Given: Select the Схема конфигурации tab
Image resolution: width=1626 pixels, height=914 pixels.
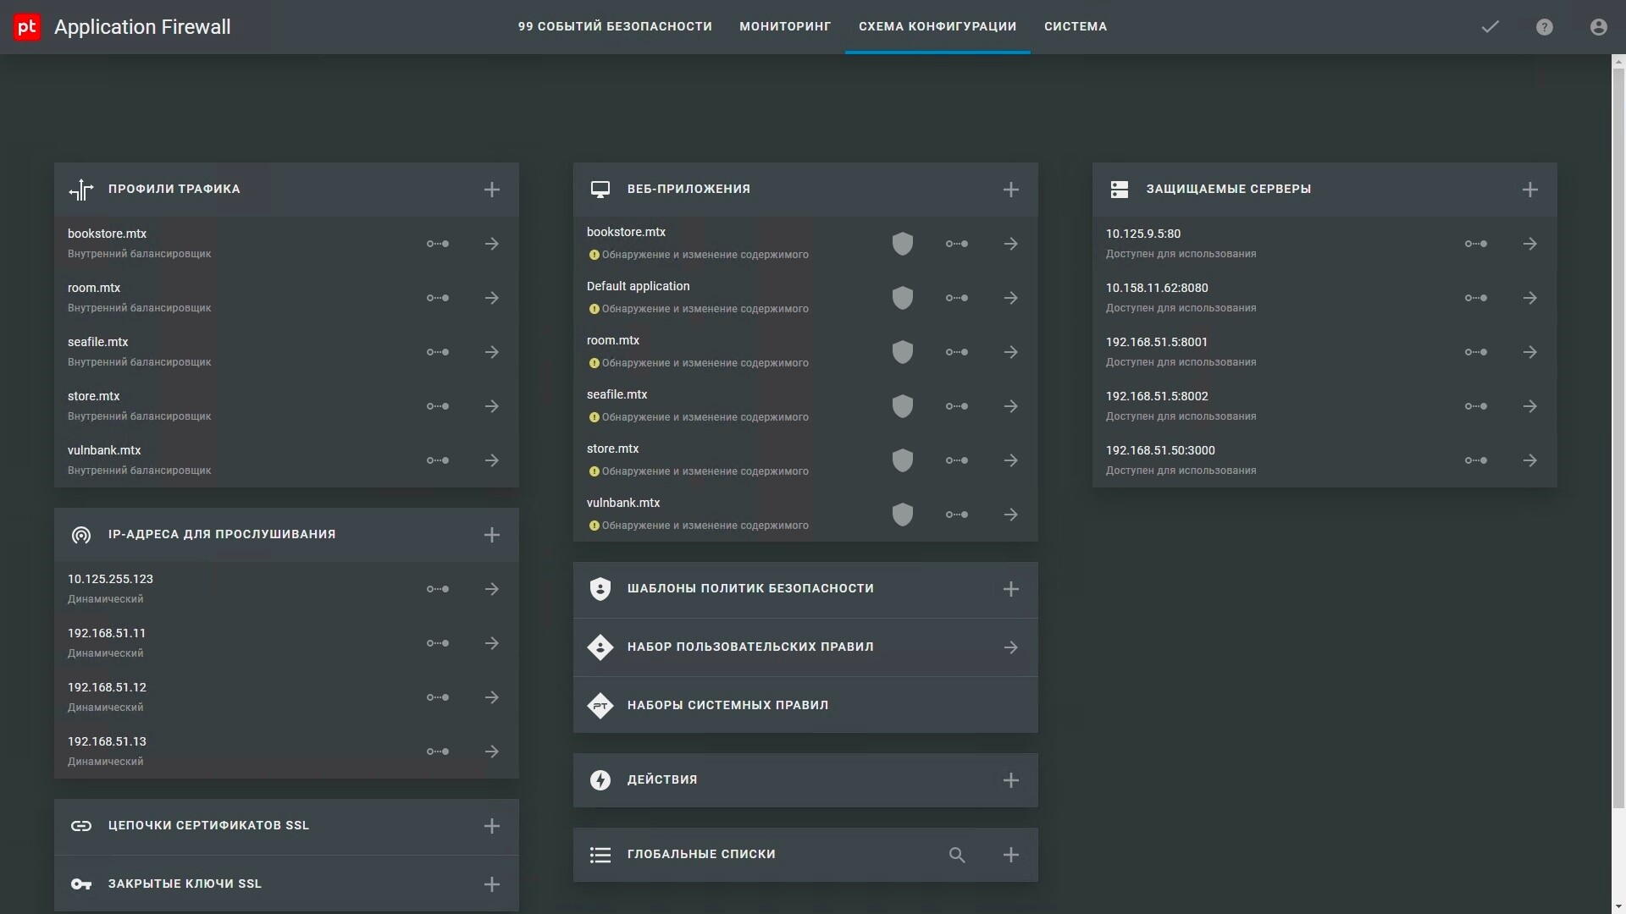Looking at the screenshot, I should click(x=937, y=26).
